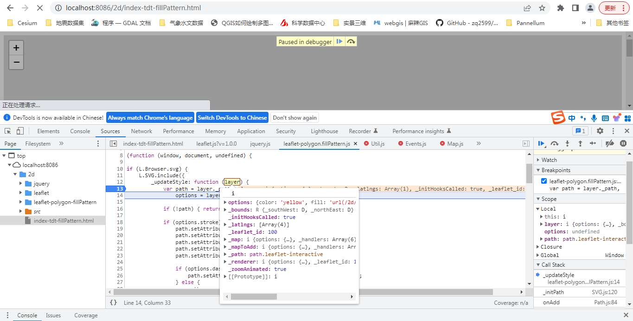Step out of current function
Screen dimensions: 633x321
(580, 144)
